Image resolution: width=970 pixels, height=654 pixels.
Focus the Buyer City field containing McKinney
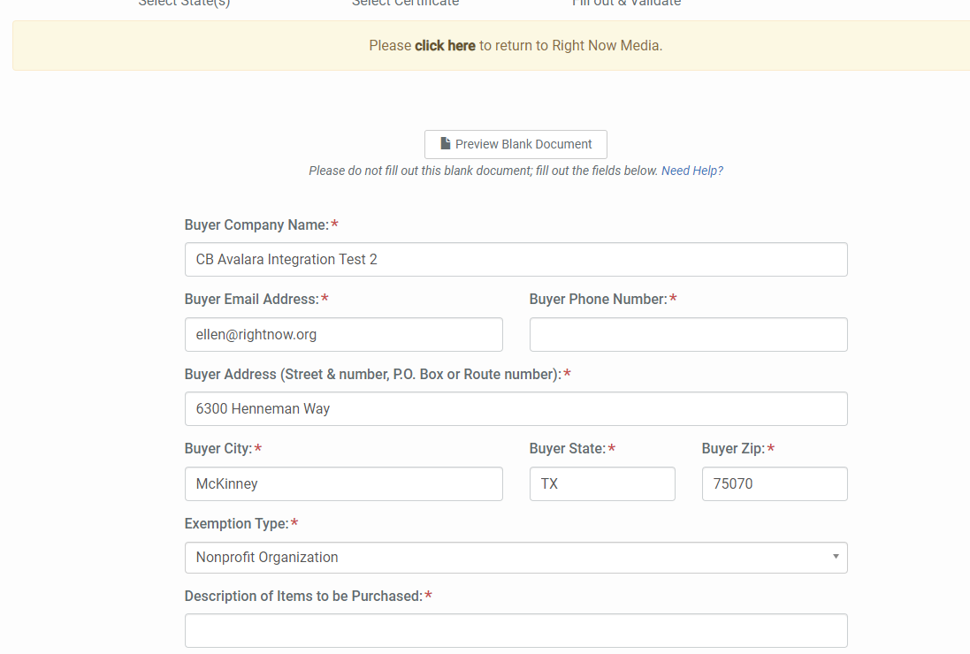pyautogui.click(x=343, y=484)
